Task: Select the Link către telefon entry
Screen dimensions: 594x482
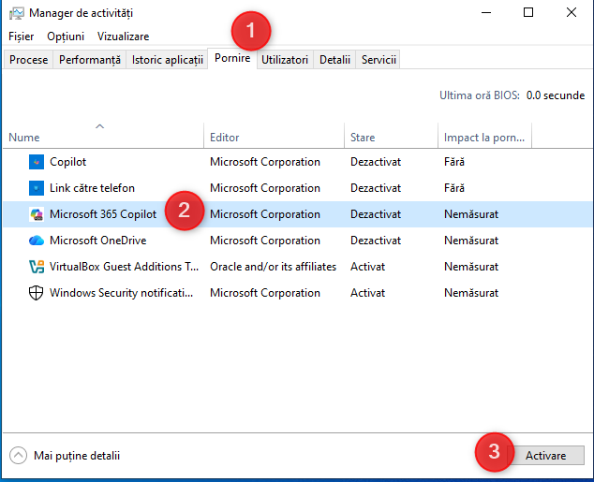Action: tap(92, 188)
